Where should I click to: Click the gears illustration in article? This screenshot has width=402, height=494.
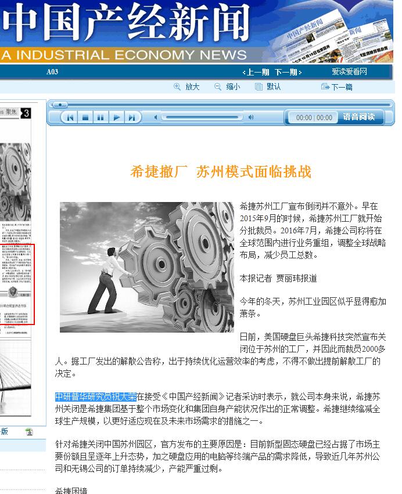pos(147,267)
